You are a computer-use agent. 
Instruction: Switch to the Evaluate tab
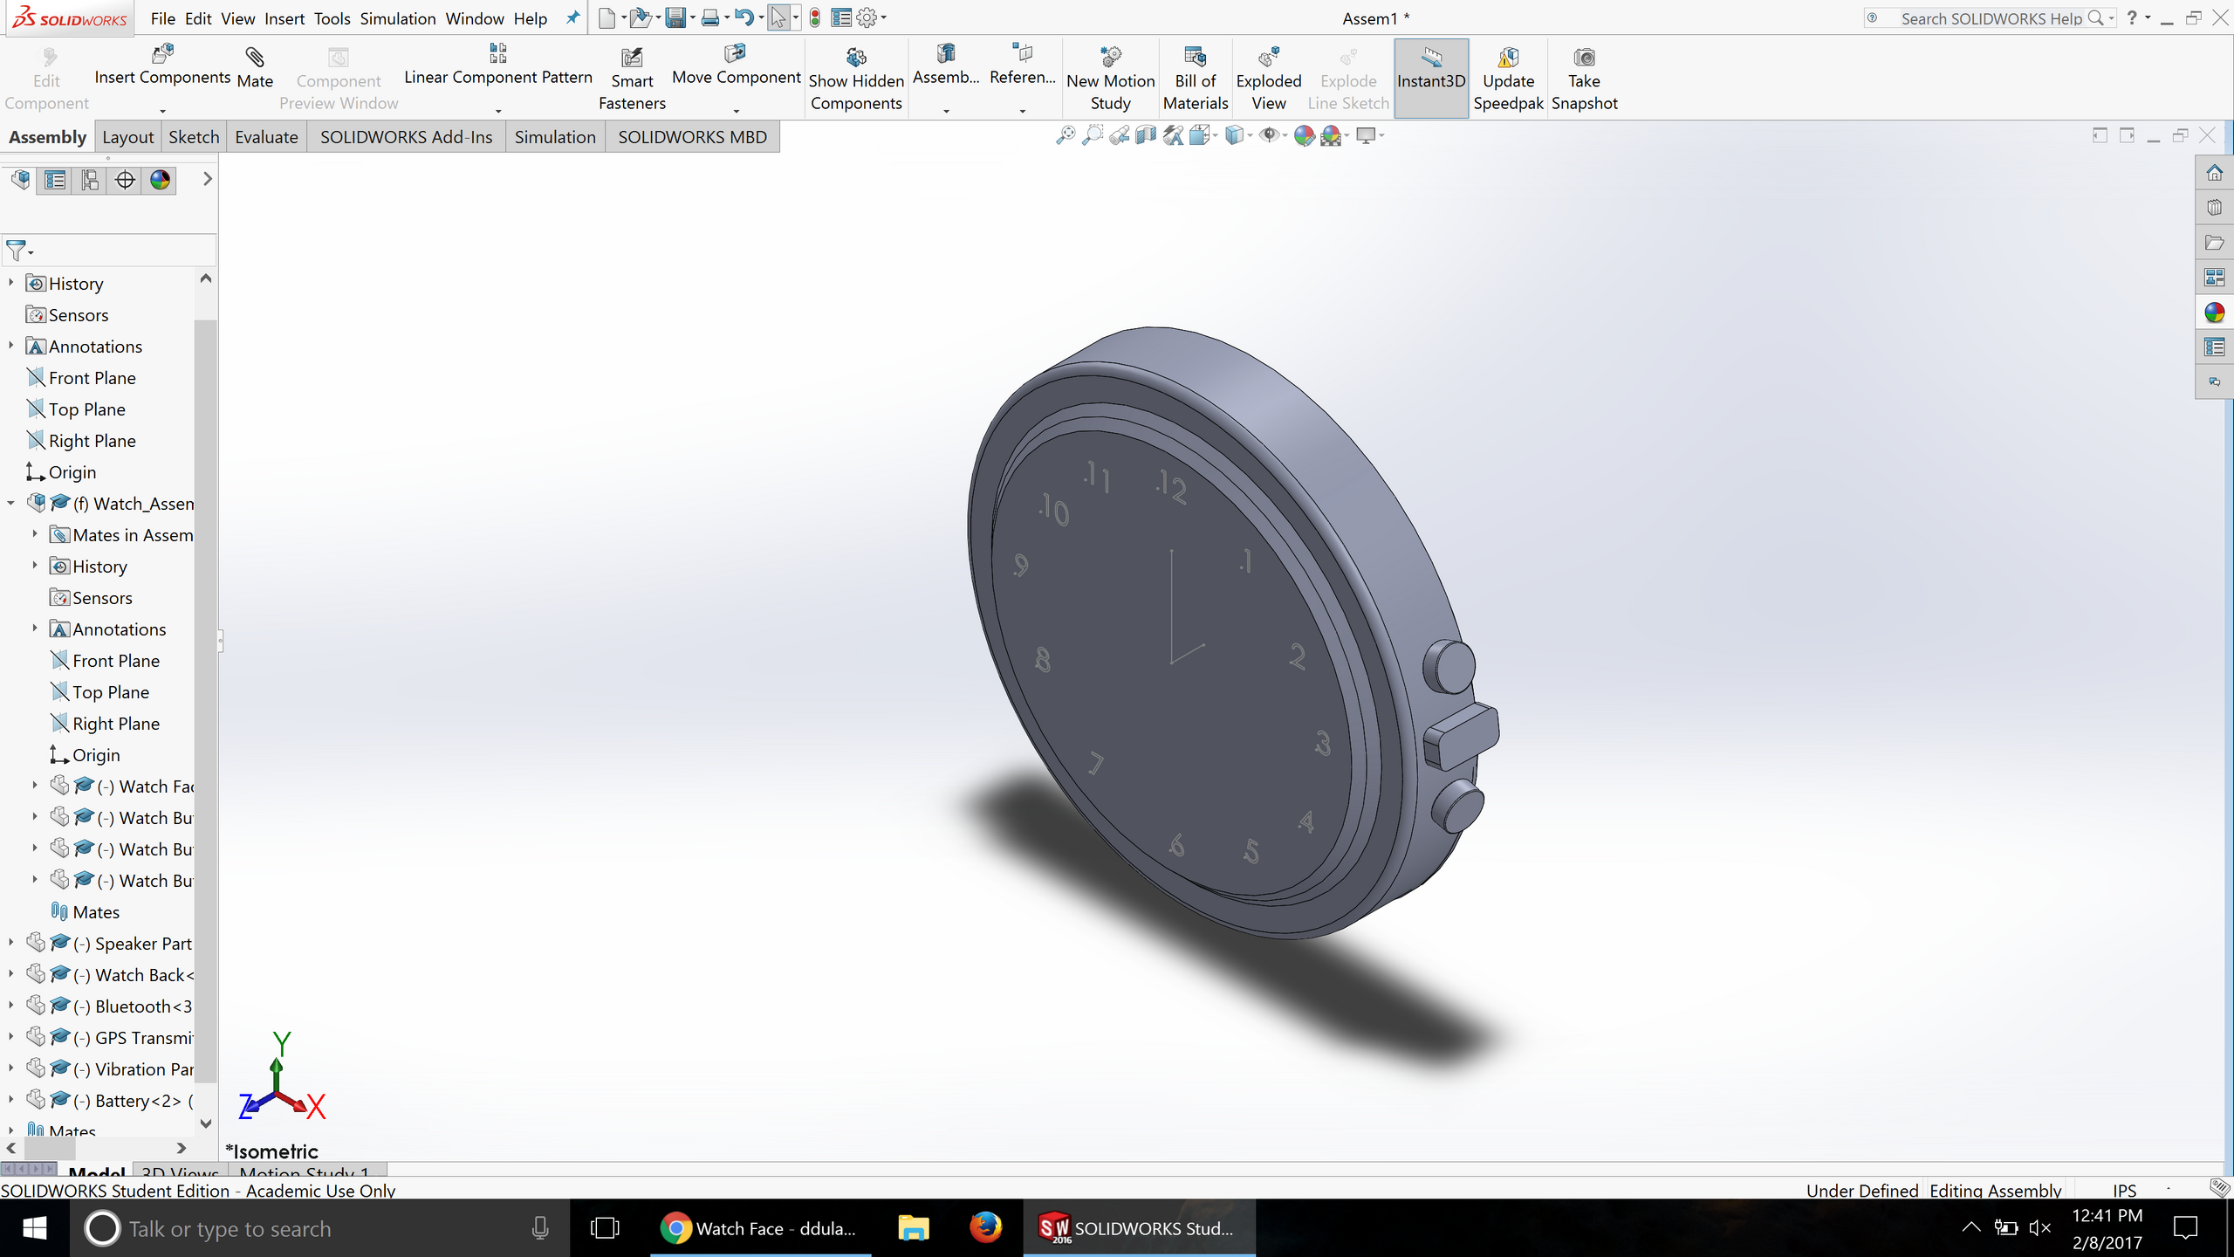click(x=266, y=137)
